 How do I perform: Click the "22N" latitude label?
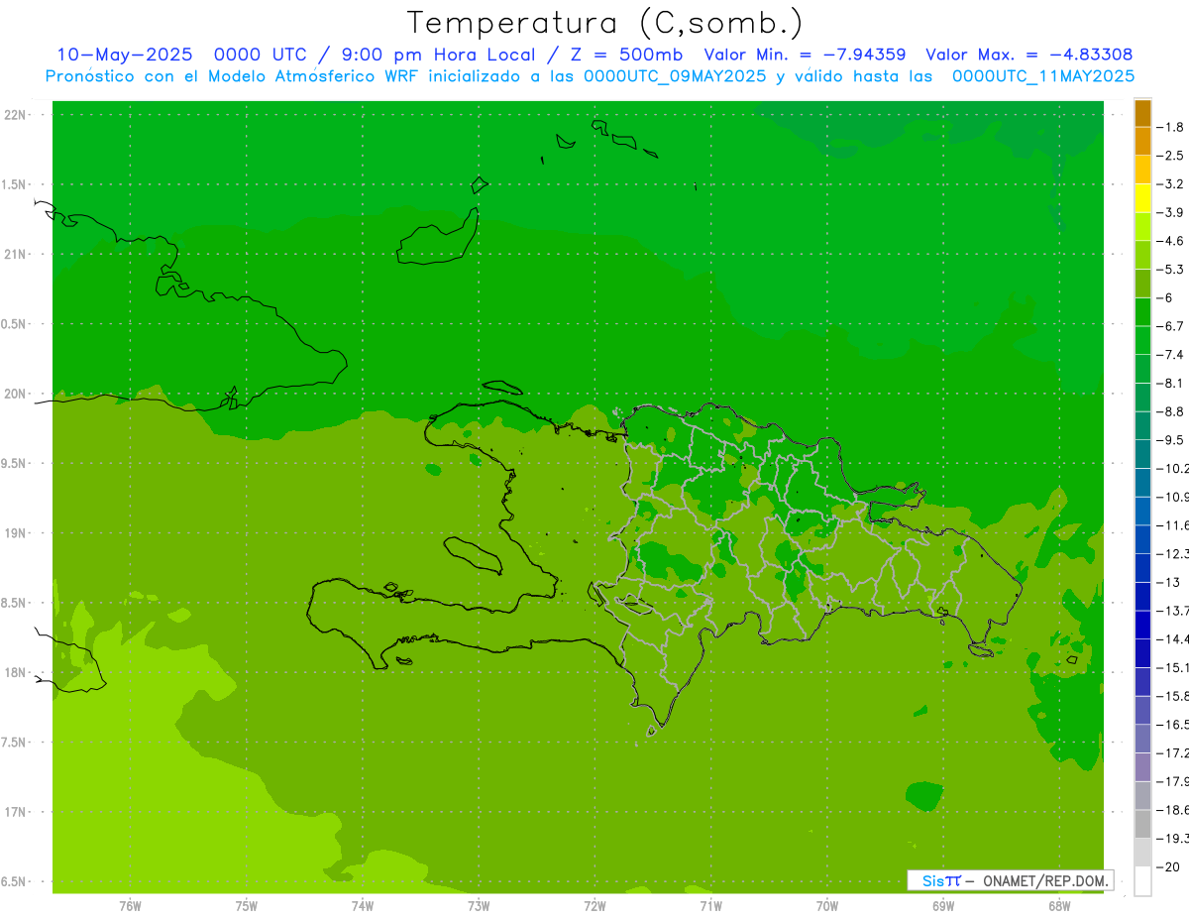click(x=17, y=115)
